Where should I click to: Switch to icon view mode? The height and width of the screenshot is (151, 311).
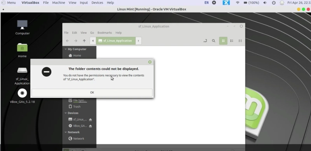223,41
